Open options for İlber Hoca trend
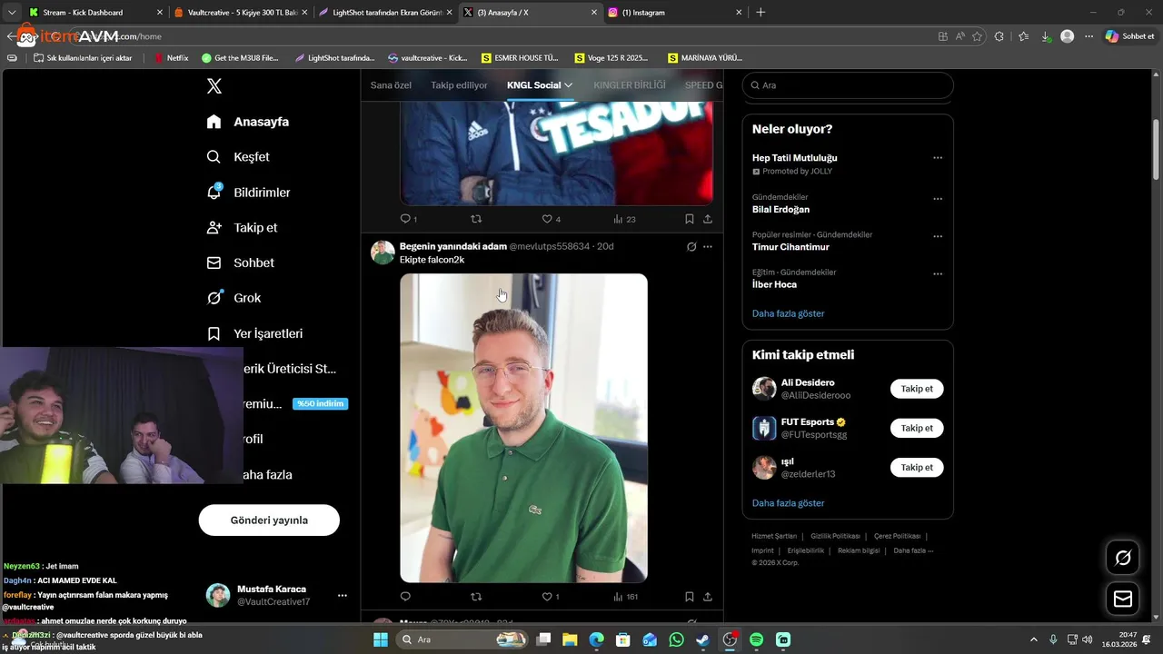 click(938, 273)
